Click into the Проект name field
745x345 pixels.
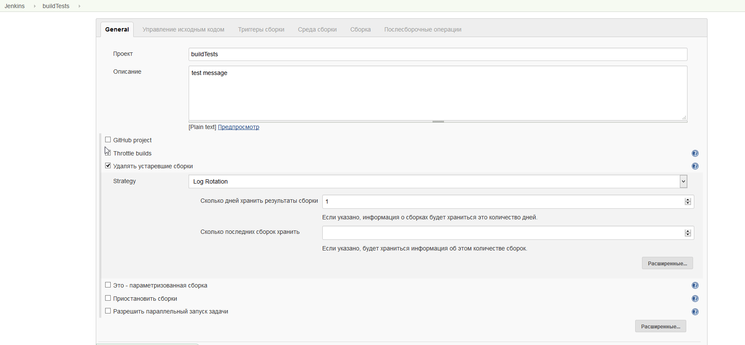(x=437, y=55)
